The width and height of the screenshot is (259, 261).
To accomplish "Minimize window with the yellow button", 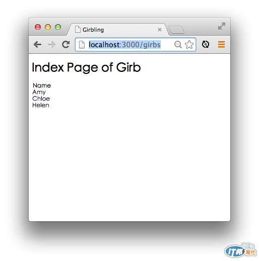I will coord(48,27).
